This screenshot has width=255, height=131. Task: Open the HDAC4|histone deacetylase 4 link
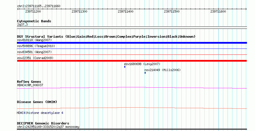click(x=40, y=113)
